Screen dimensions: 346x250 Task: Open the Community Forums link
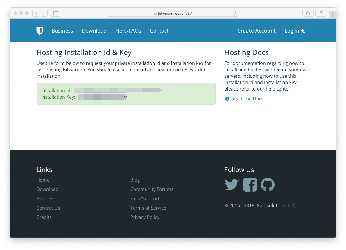[x=152, y=189]
